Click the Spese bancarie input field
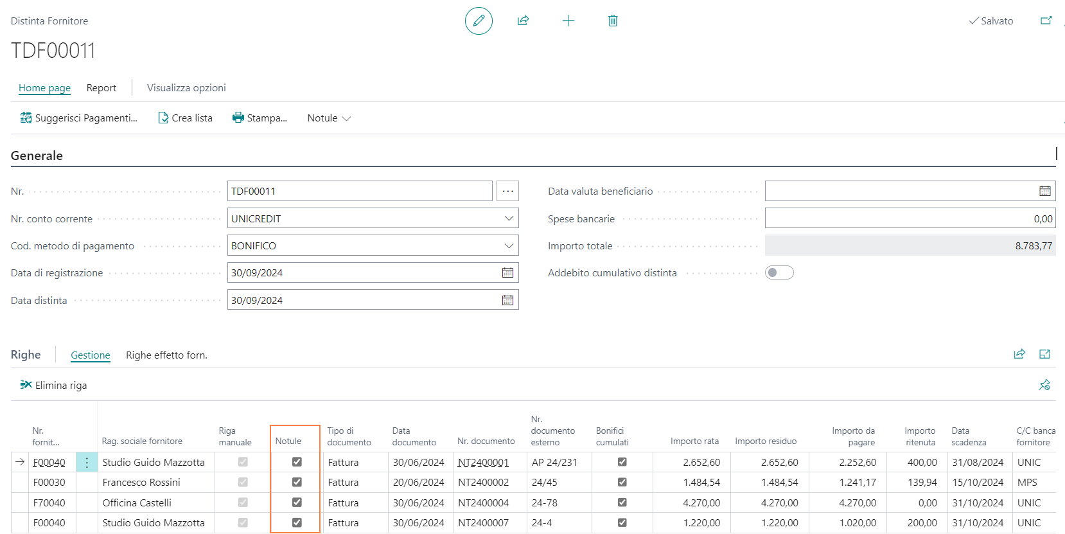The width and height of the screenshot is (1065, 534). [909, 219]
